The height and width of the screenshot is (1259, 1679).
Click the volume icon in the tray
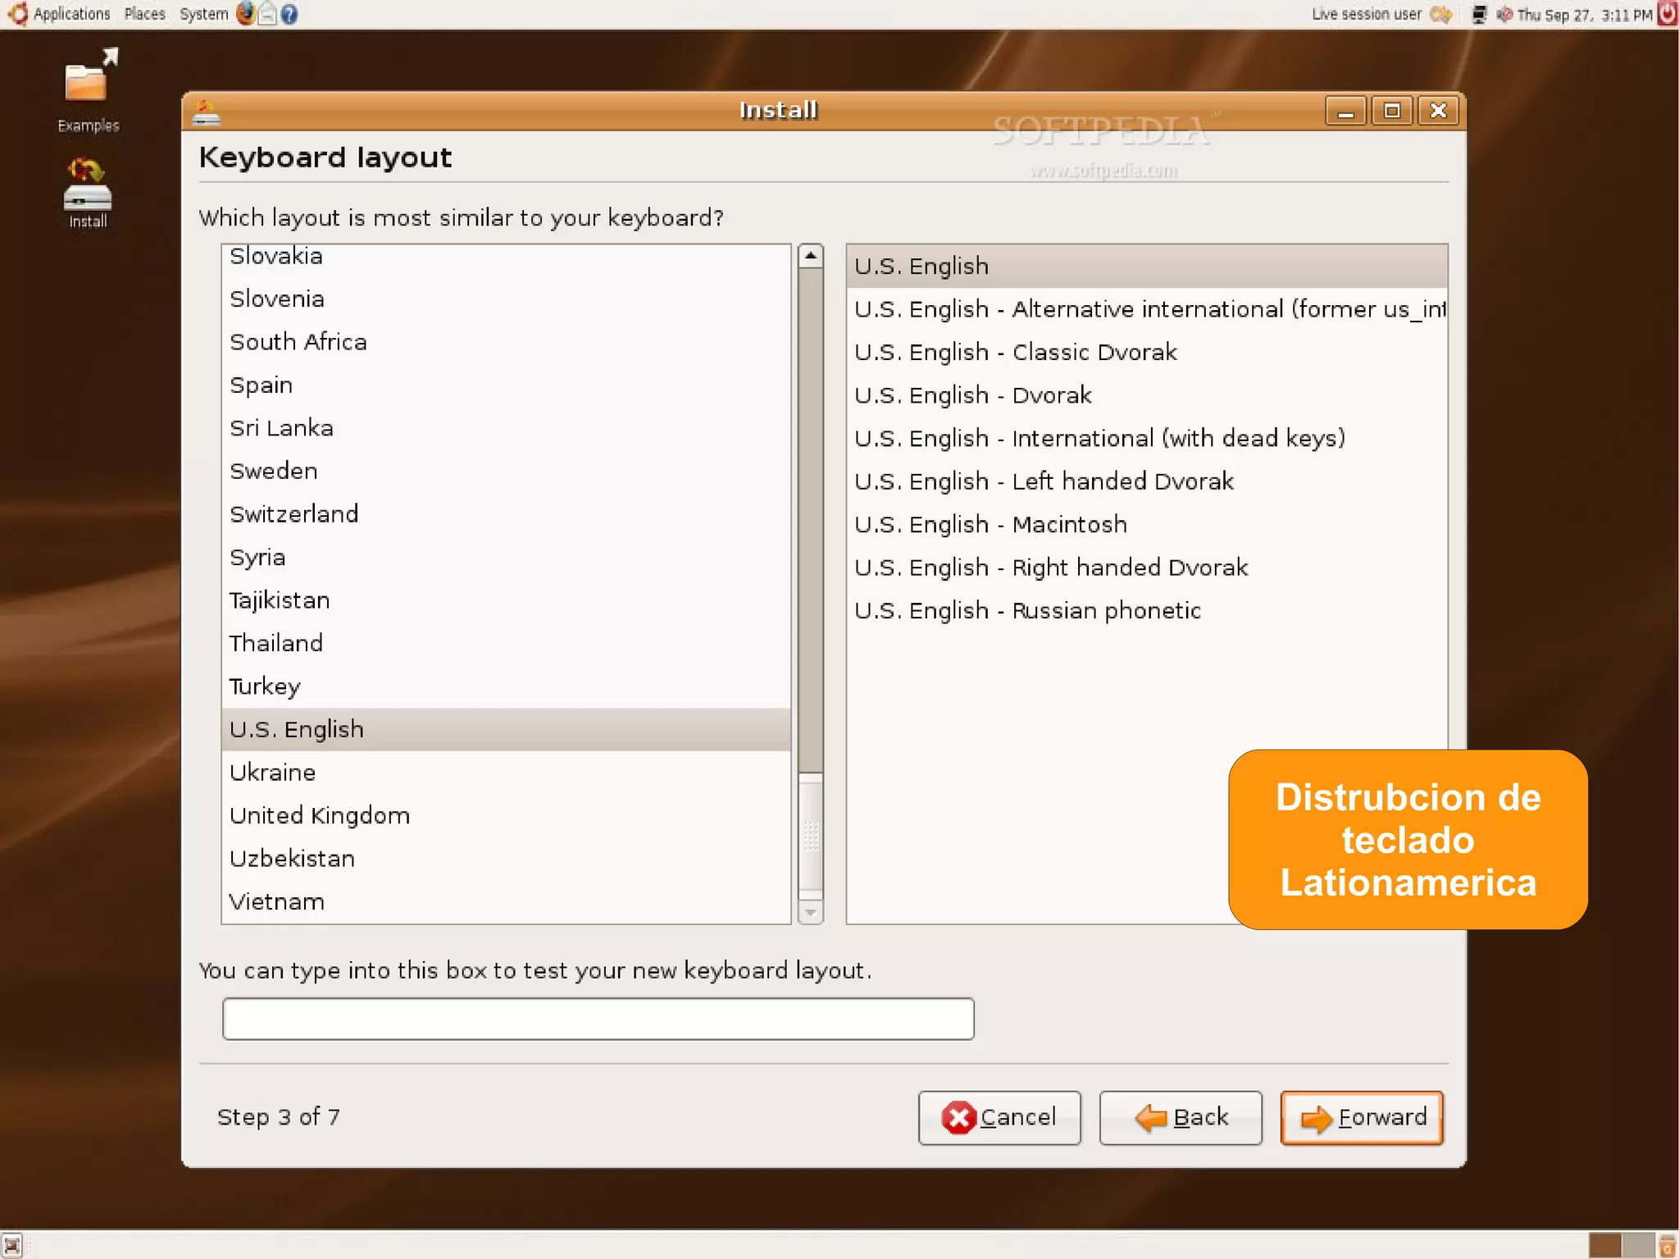coord(1504,14)
